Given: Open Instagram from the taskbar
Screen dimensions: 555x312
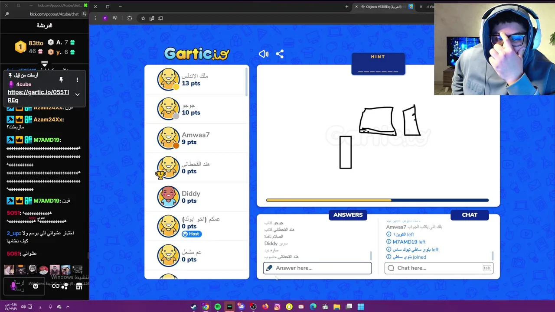Looking at the screenshot, I should point(277,307).
